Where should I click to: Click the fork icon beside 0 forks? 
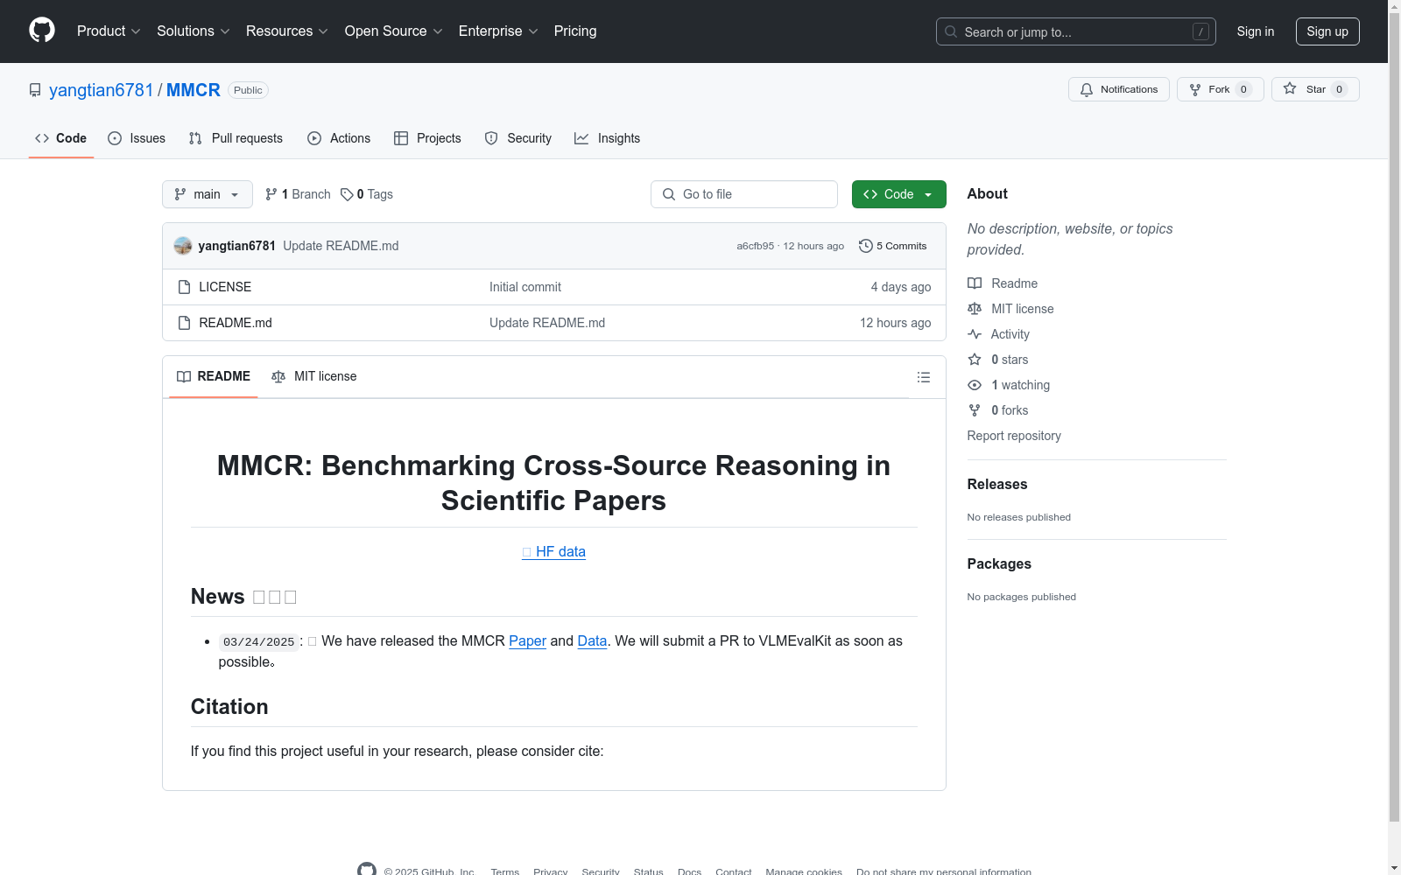[975, 410]
